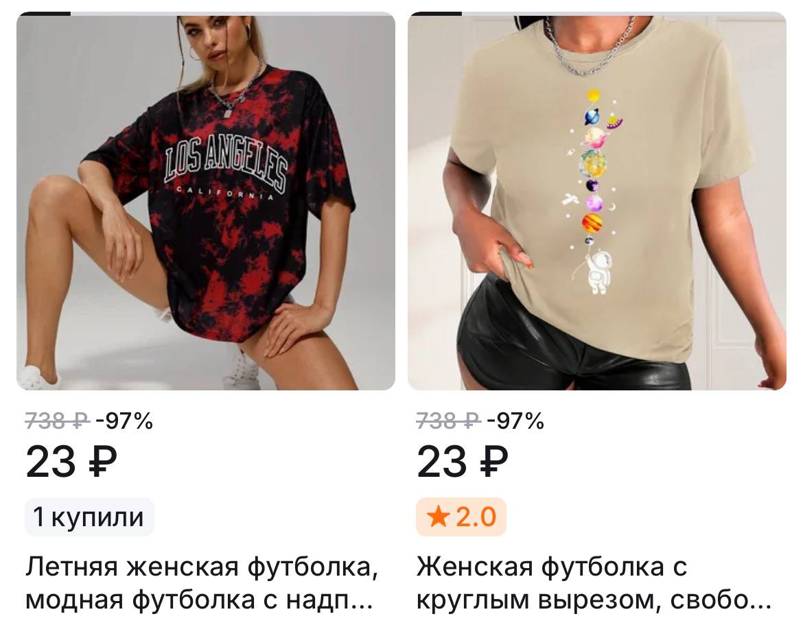Tap the '1 купили' purchases badge
Screen dimensions: 803x625
(x=90, y=517)
